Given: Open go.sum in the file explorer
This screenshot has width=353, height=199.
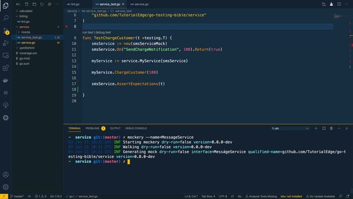Looking at the screenshot, I should point(24,64).
